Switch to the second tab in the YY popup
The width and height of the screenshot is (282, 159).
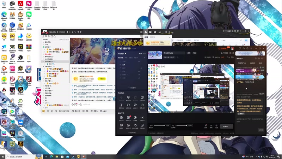153,37
